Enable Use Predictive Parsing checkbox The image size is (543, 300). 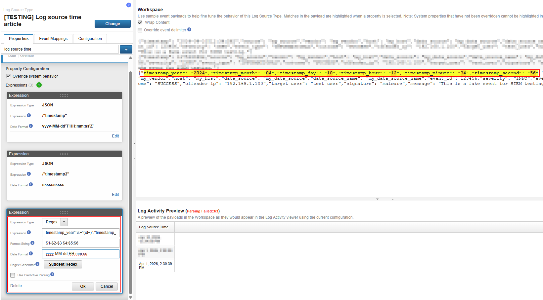[13, 275]
